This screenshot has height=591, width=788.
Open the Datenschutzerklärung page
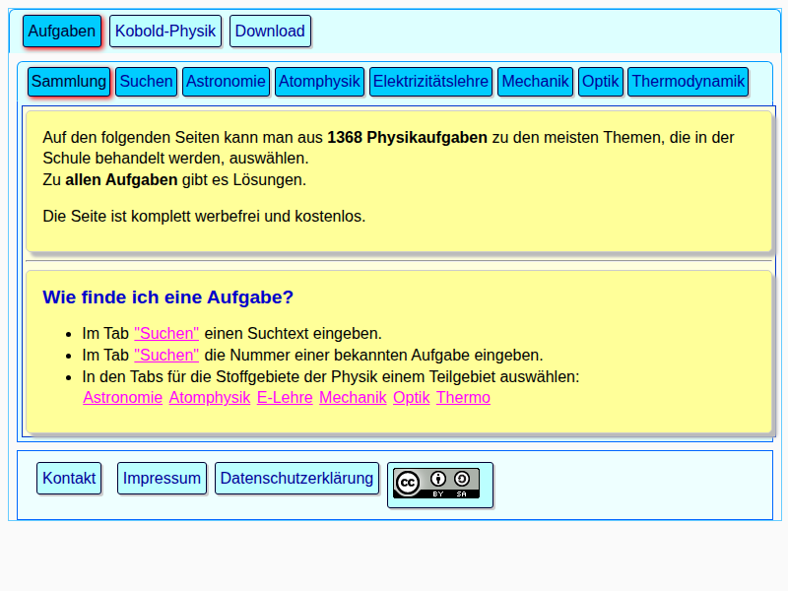pos(296,478)
